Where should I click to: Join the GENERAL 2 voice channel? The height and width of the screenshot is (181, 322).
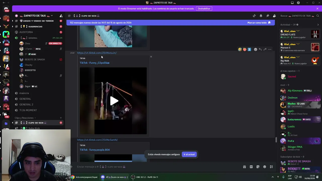tap(38, 105)
